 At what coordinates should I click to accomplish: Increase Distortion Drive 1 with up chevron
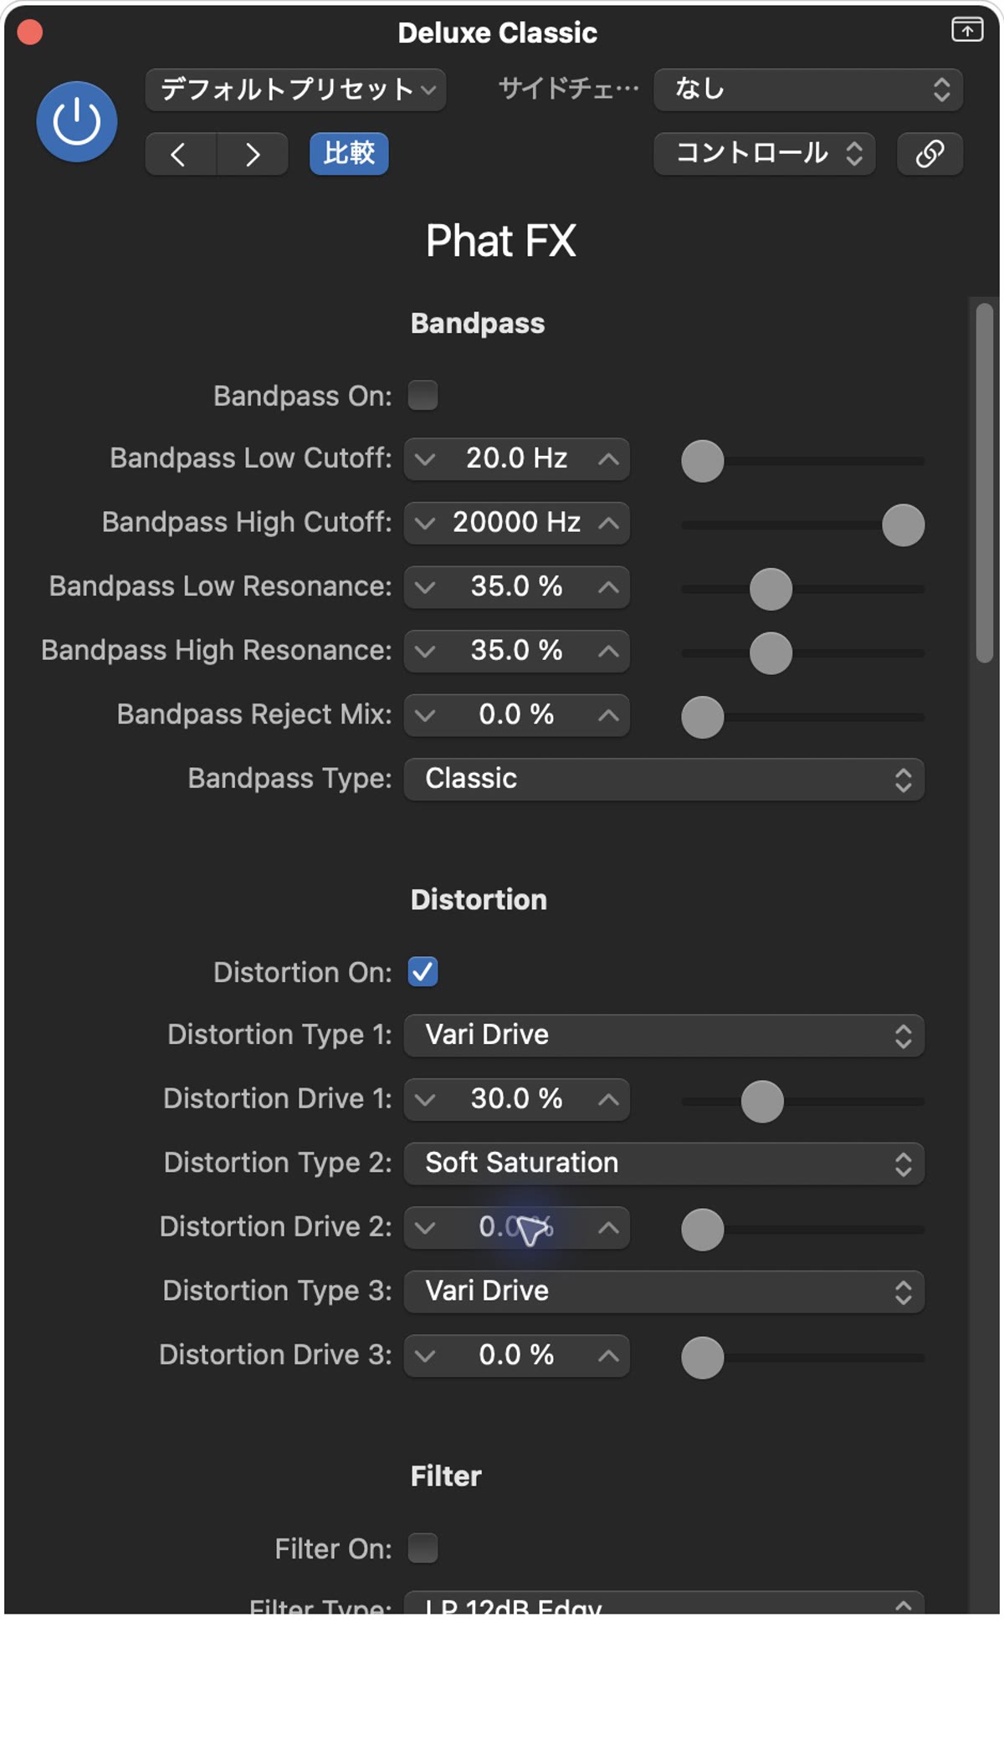pyautogui.click(x=609, y=1100)
